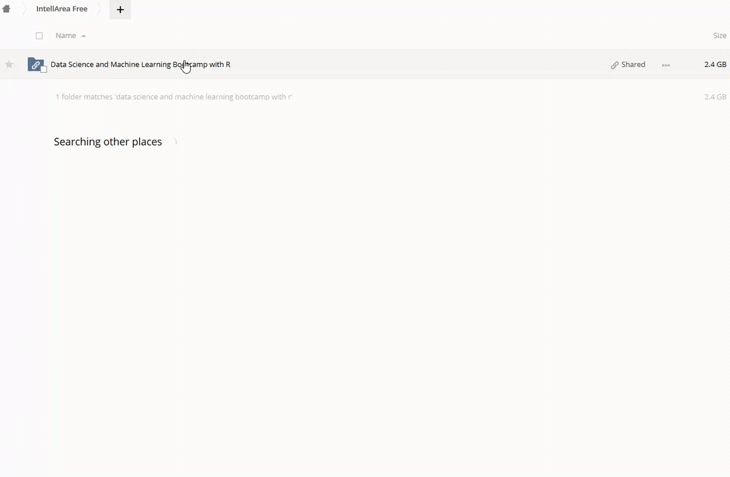Click the summary row total 2.4 GB
The image size is (730, 477).
tap(715, 97)
